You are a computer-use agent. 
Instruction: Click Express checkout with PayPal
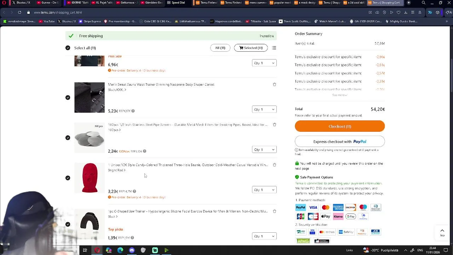pyautogui.click(x=340, y=142)
